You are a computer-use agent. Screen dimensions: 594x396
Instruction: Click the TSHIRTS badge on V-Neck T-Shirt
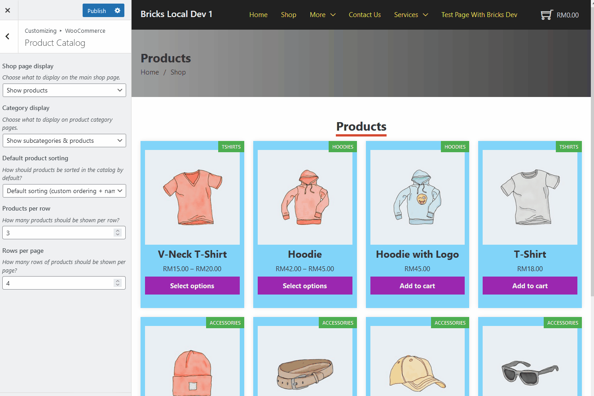click(x=231, y=147)
